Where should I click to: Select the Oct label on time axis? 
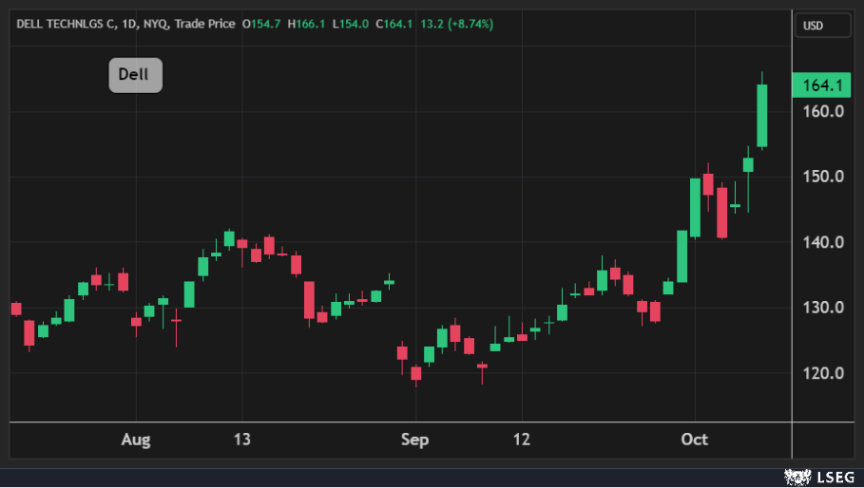695,440
